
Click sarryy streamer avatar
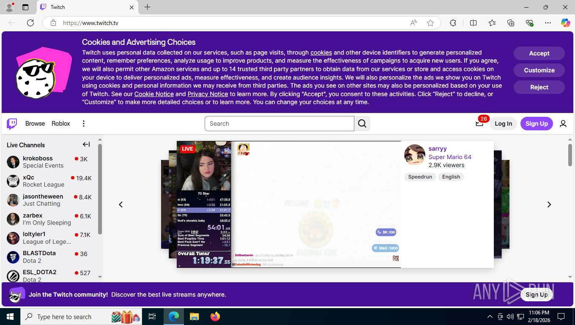(414, 155)
